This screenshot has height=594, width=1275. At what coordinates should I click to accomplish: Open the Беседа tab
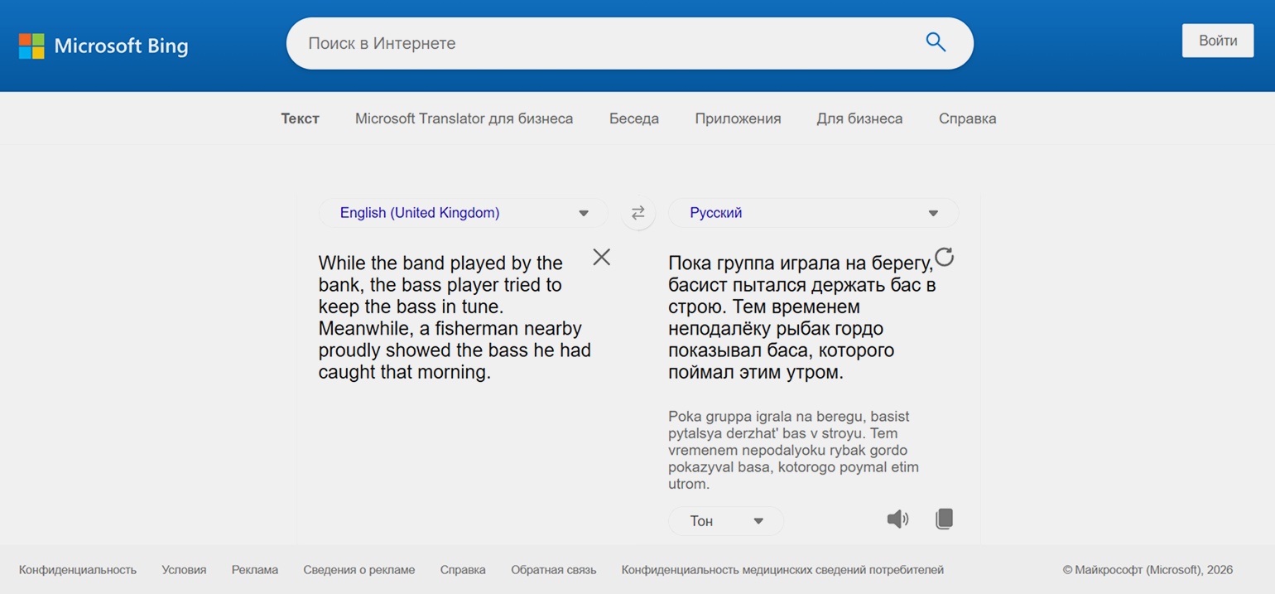634,118
